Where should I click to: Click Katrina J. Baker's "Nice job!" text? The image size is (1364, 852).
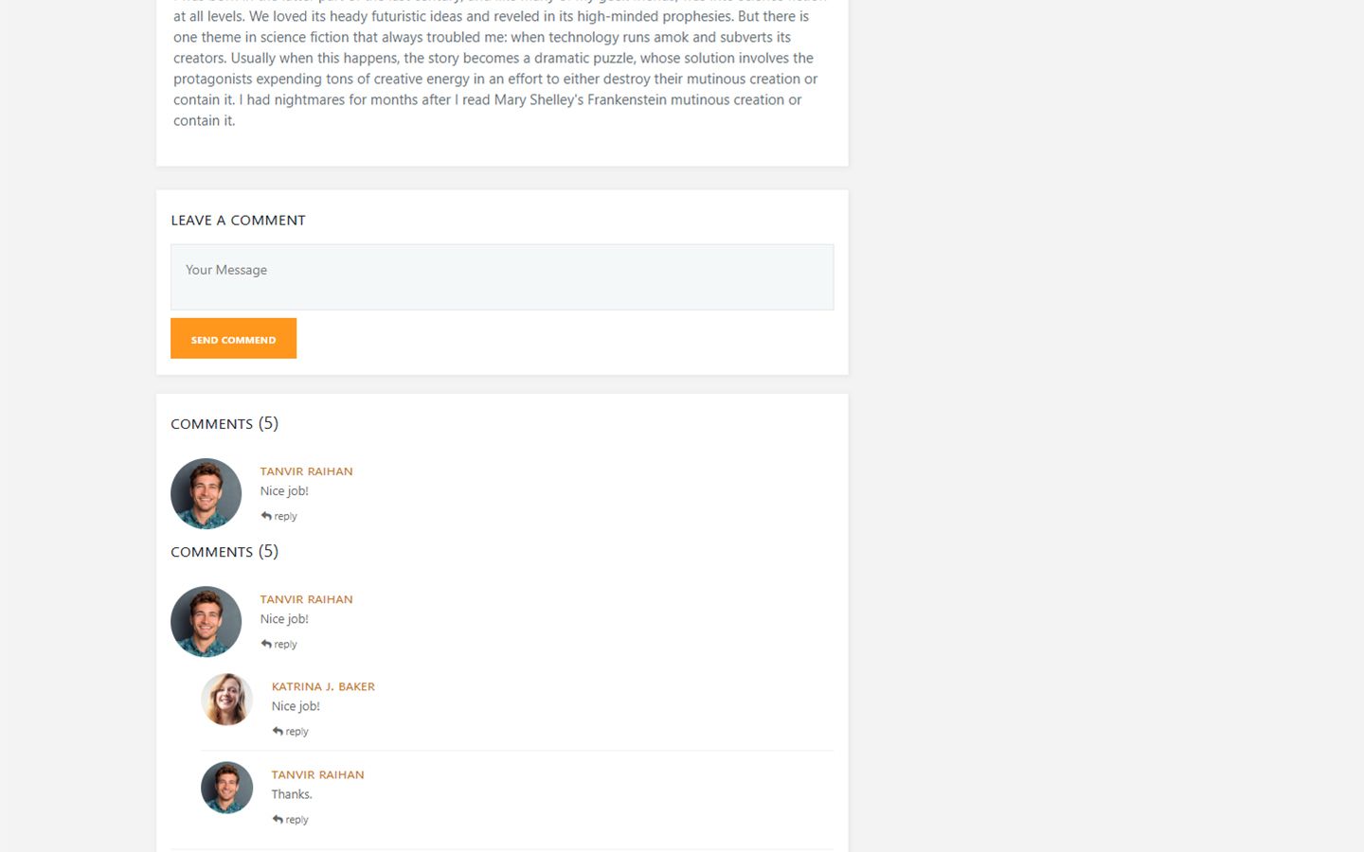point(296,706)
